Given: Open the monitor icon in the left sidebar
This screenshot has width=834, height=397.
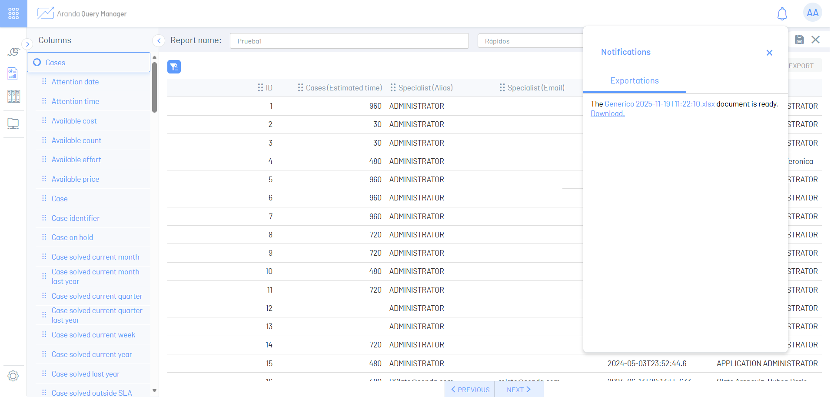Looking at the screenshot, I should point(13,123).
